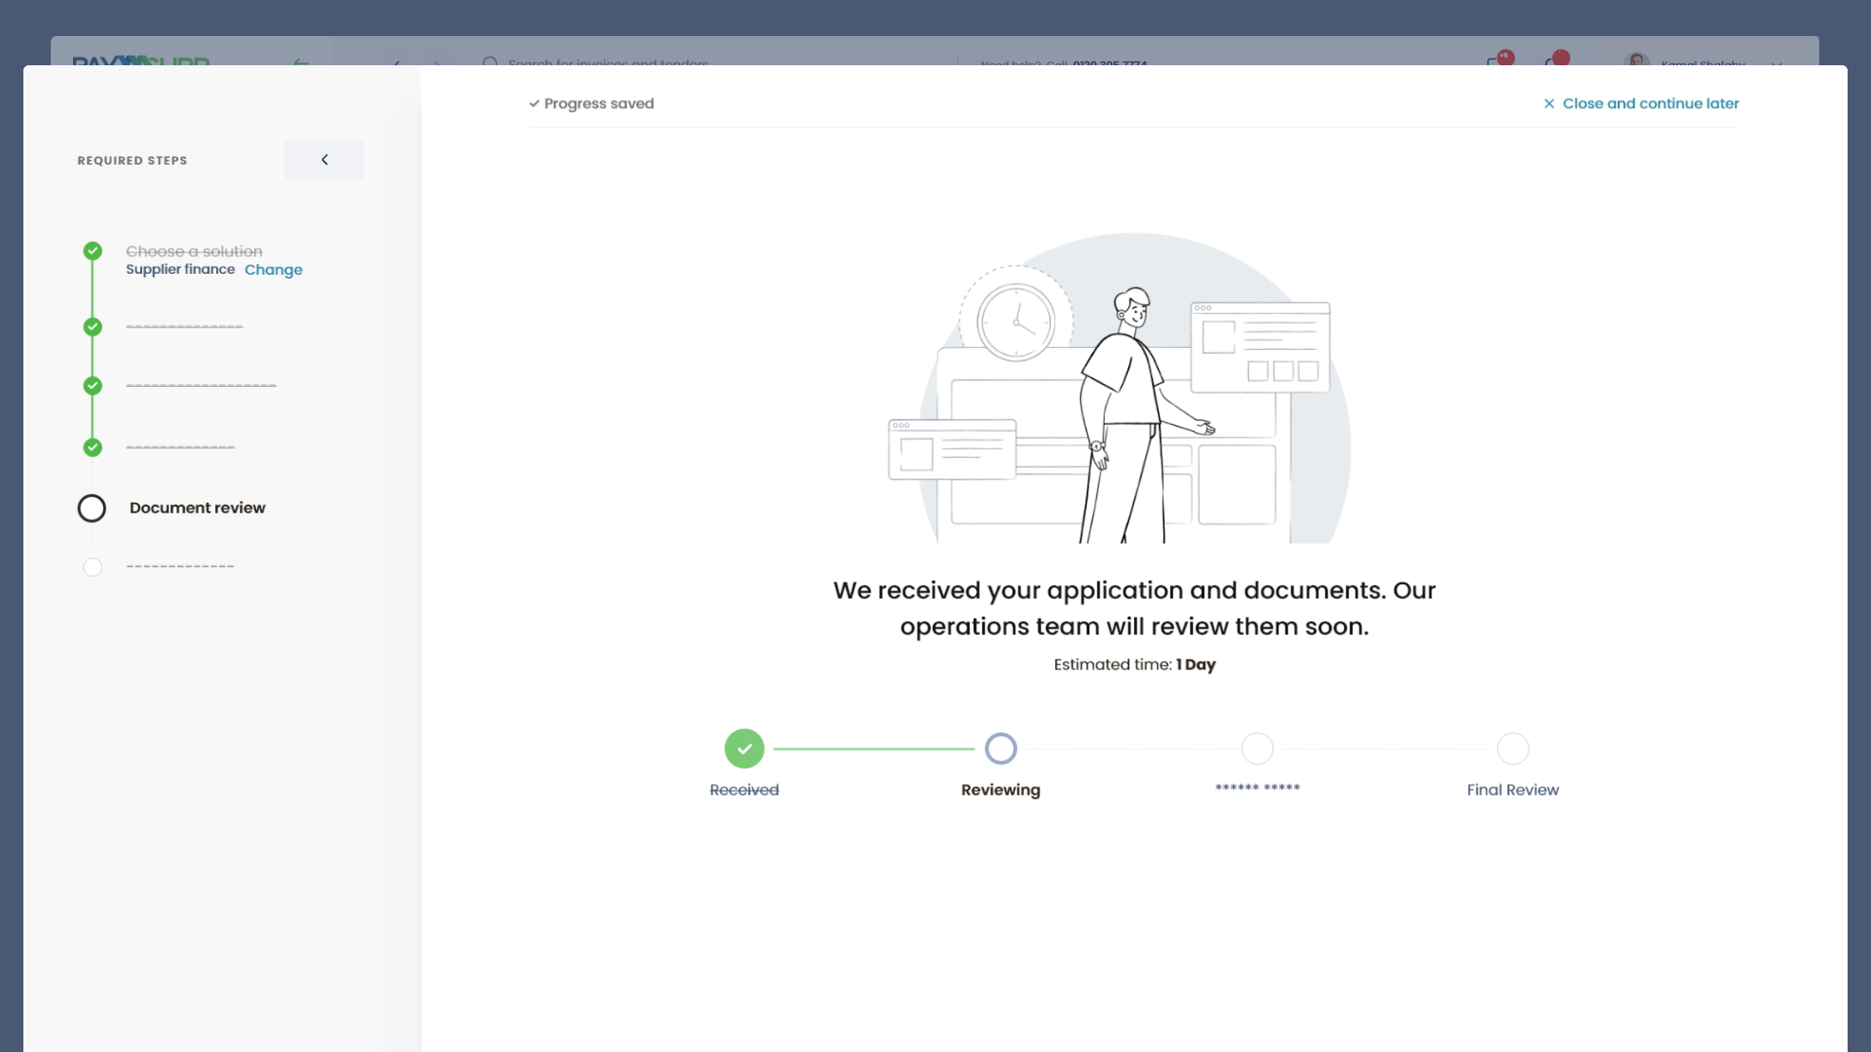
Task: Click the clock illustration in the graphic
Action: 1016,322
